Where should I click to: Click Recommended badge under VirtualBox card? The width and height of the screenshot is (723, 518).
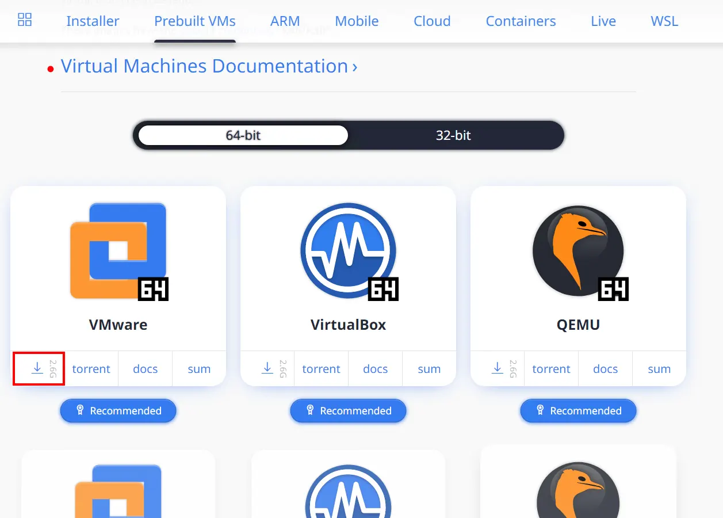349,411
